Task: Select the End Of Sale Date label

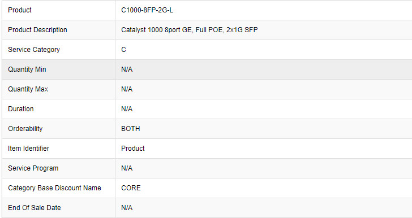Action: 35,208
